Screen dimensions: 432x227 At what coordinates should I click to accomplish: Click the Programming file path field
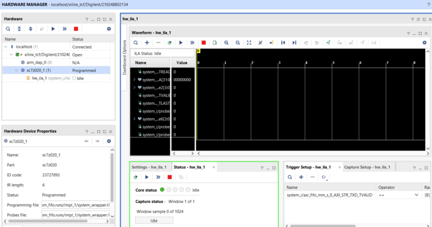click(76, 205)
